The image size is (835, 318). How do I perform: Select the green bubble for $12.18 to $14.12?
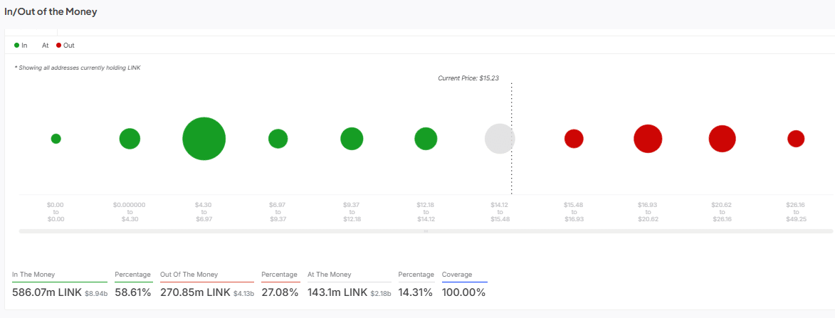click(x=426, y=139)
